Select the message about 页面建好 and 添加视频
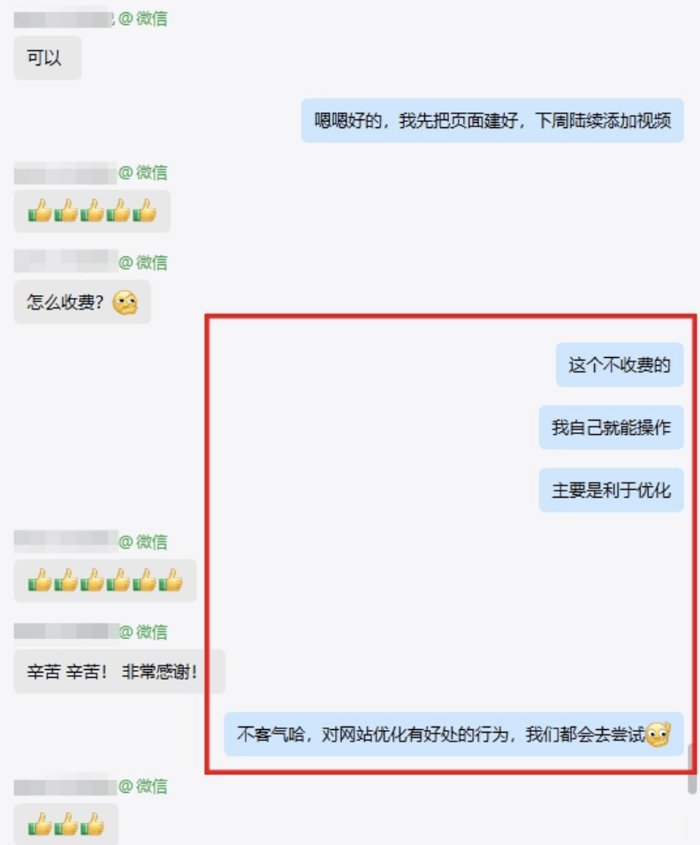 tap(492, 120)
